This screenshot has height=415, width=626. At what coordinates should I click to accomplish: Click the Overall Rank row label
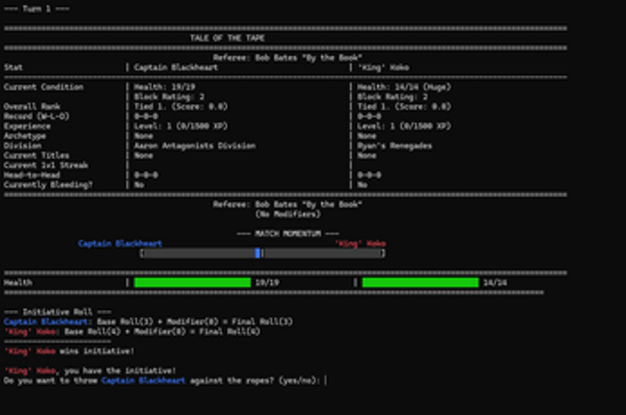(33, 106)
